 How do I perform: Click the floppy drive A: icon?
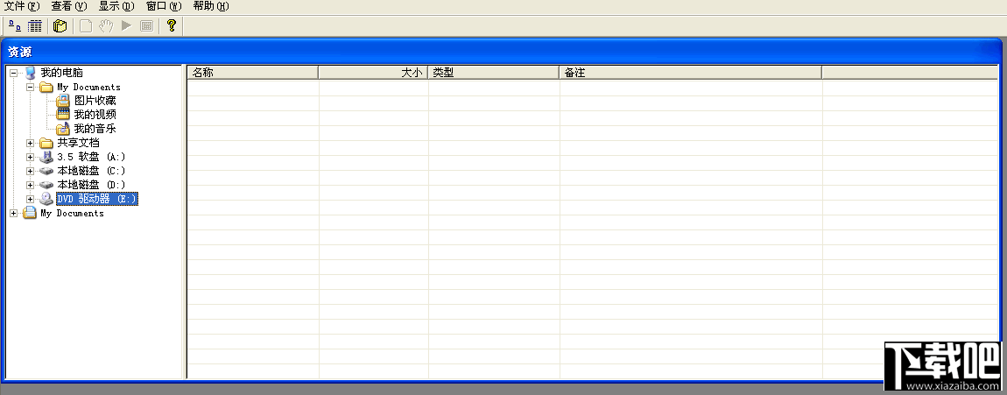coord(46,157)
